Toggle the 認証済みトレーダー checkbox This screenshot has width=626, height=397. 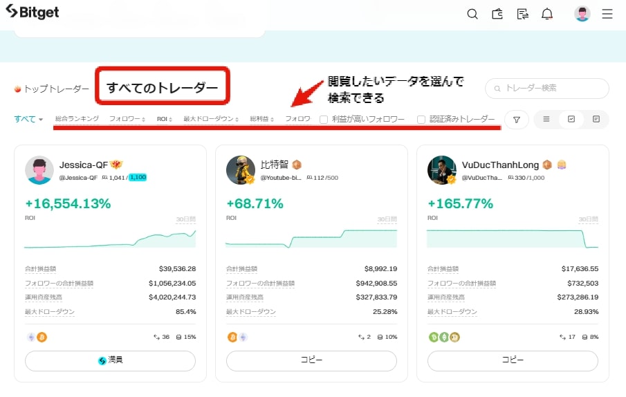[x=421, y=119]
